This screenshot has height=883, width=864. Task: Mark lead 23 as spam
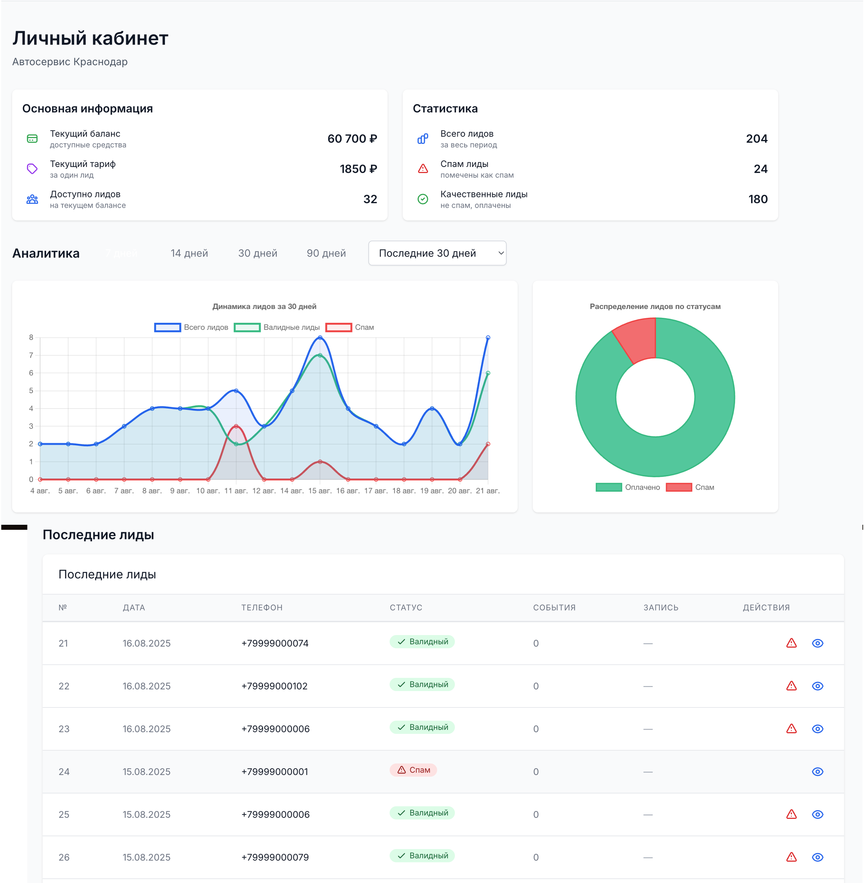pyautogui.click(x=792, y=729)
